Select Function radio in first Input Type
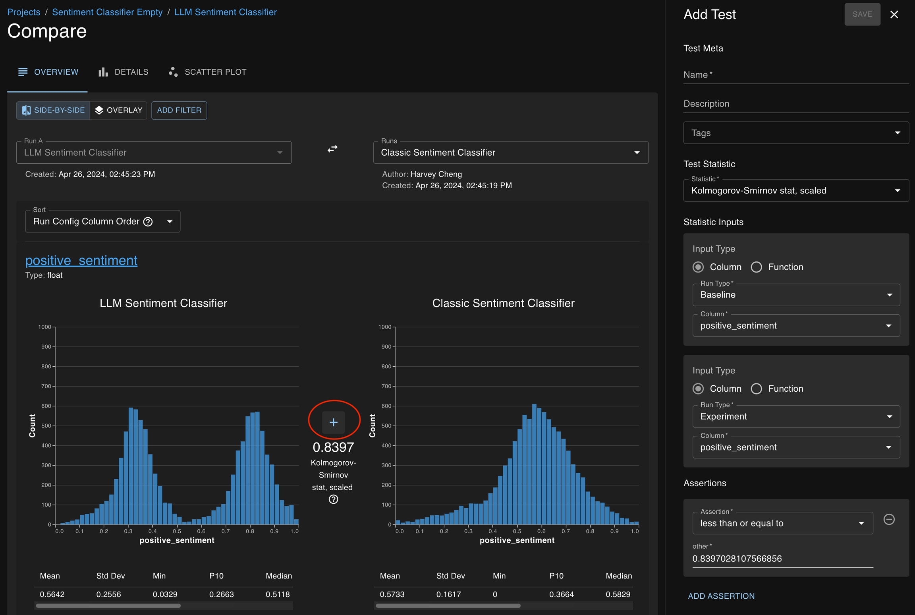The width and height of the screenshot is (915, 615). [756, 267]
